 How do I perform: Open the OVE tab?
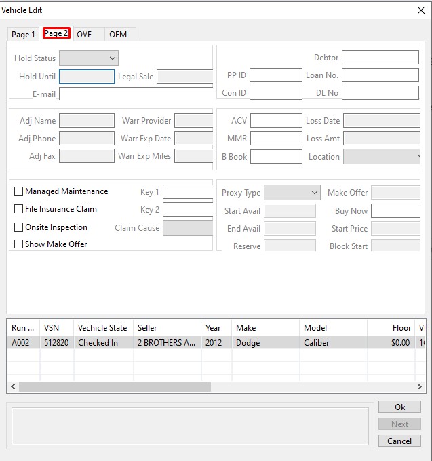click(x=85, y=34)
